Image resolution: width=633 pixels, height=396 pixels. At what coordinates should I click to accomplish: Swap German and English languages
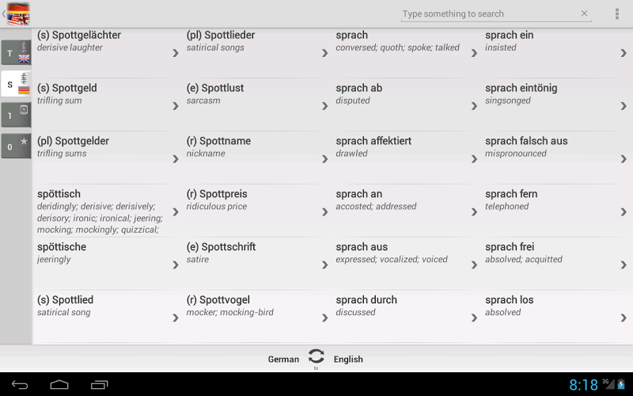pos(316,357)
